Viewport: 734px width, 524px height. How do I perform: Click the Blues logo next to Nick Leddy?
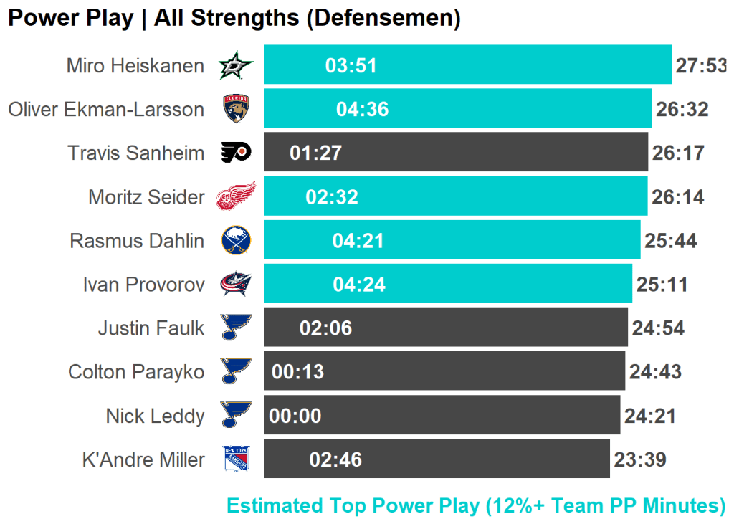[x=236, y=415]
